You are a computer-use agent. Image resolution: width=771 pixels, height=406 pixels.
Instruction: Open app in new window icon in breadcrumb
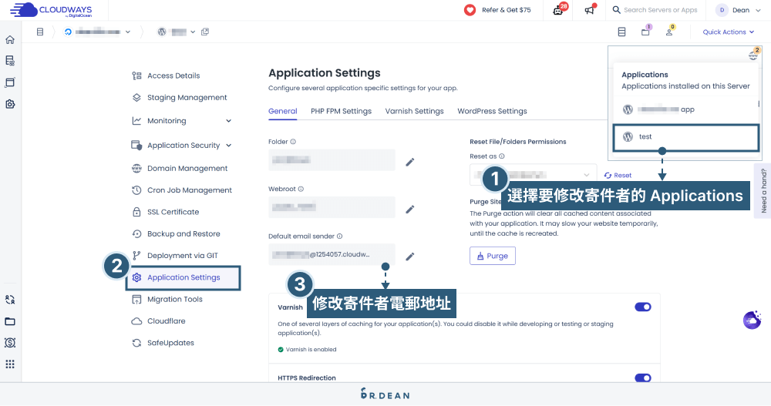point(205,32)
